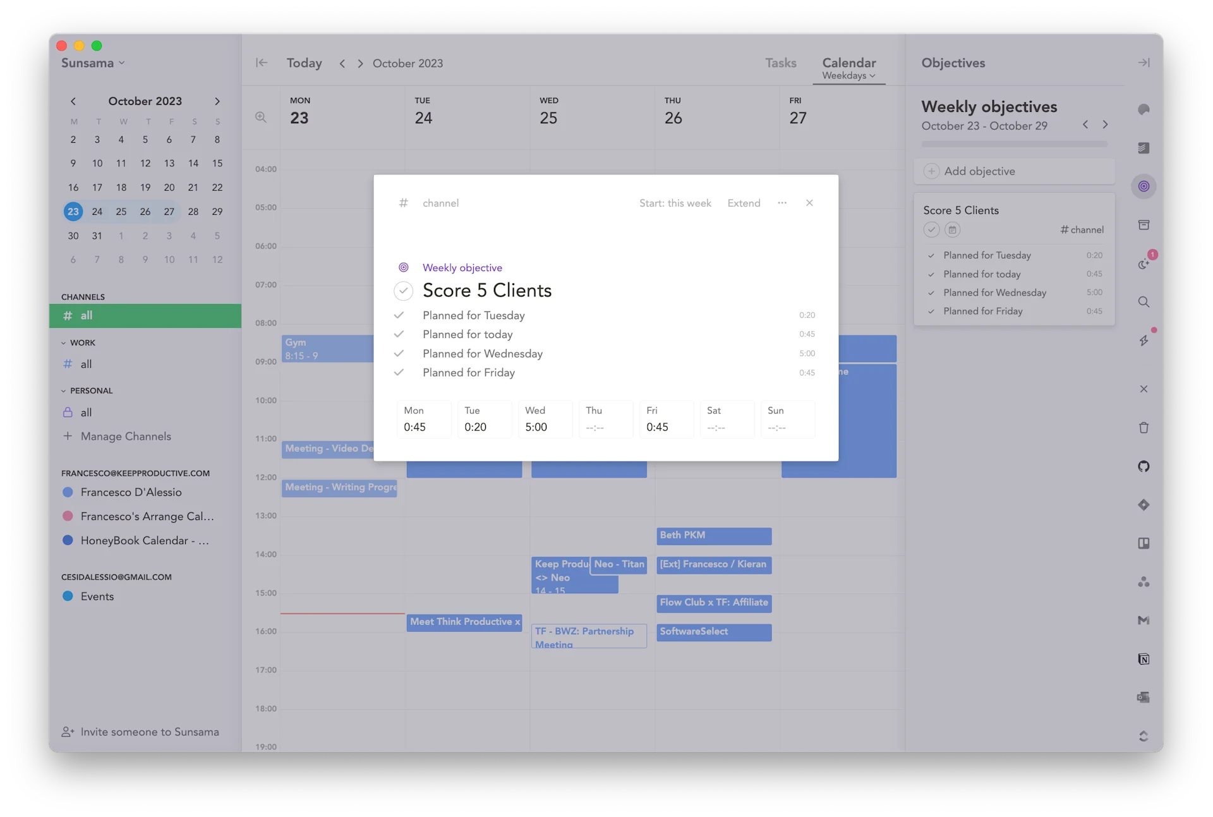Open the Gmail integration icon
The height and width of the screenshot is (817, 1213).
click(1144, 620)
